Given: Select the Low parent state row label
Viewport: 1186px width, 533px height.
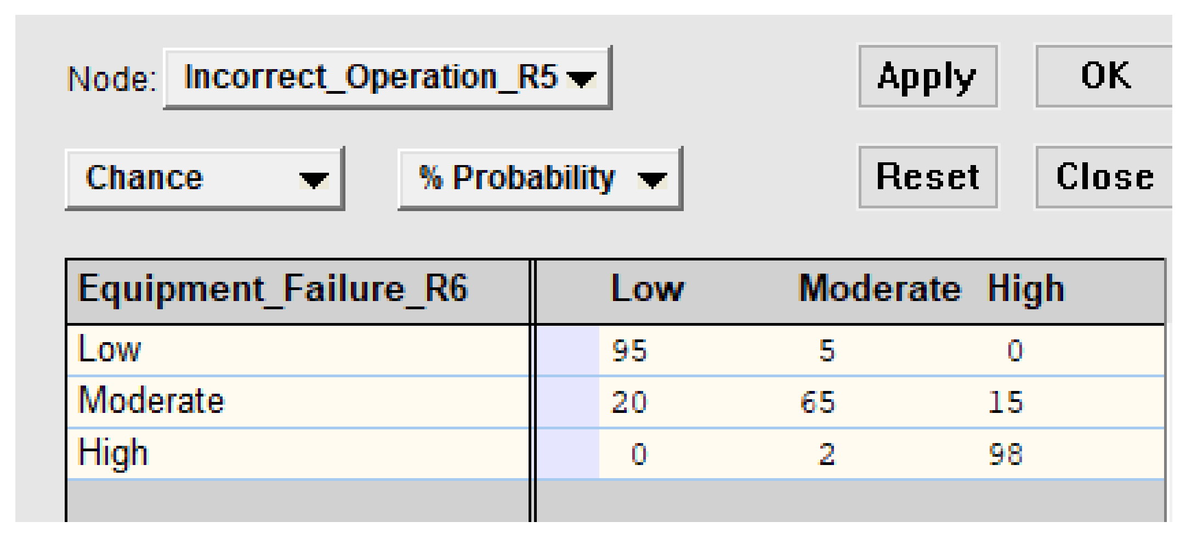Looking at the screenshot, I should pyautogui.click(x=110, y=349).
